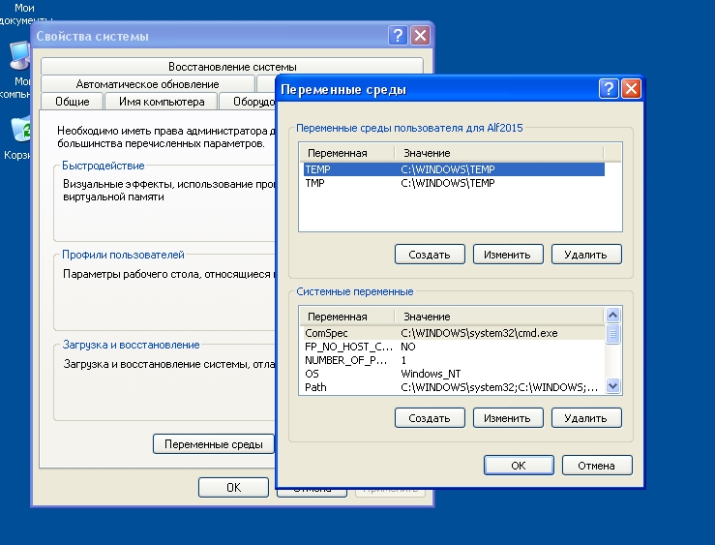The width and height of the screenshot is (715, 545).
Task: Select the OS system variable row
Action: (x=453, y=374)
